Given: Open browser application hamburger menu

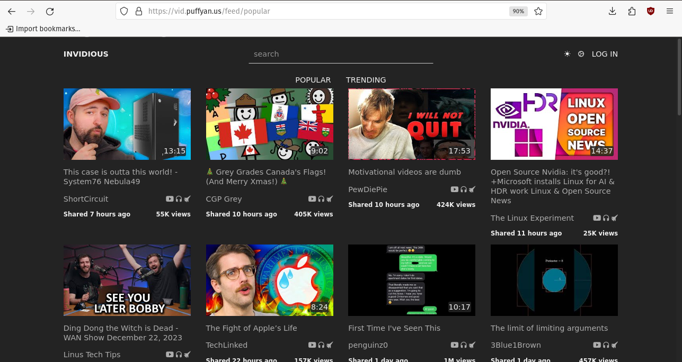Looking at the screenshot, I should [670, 11].
